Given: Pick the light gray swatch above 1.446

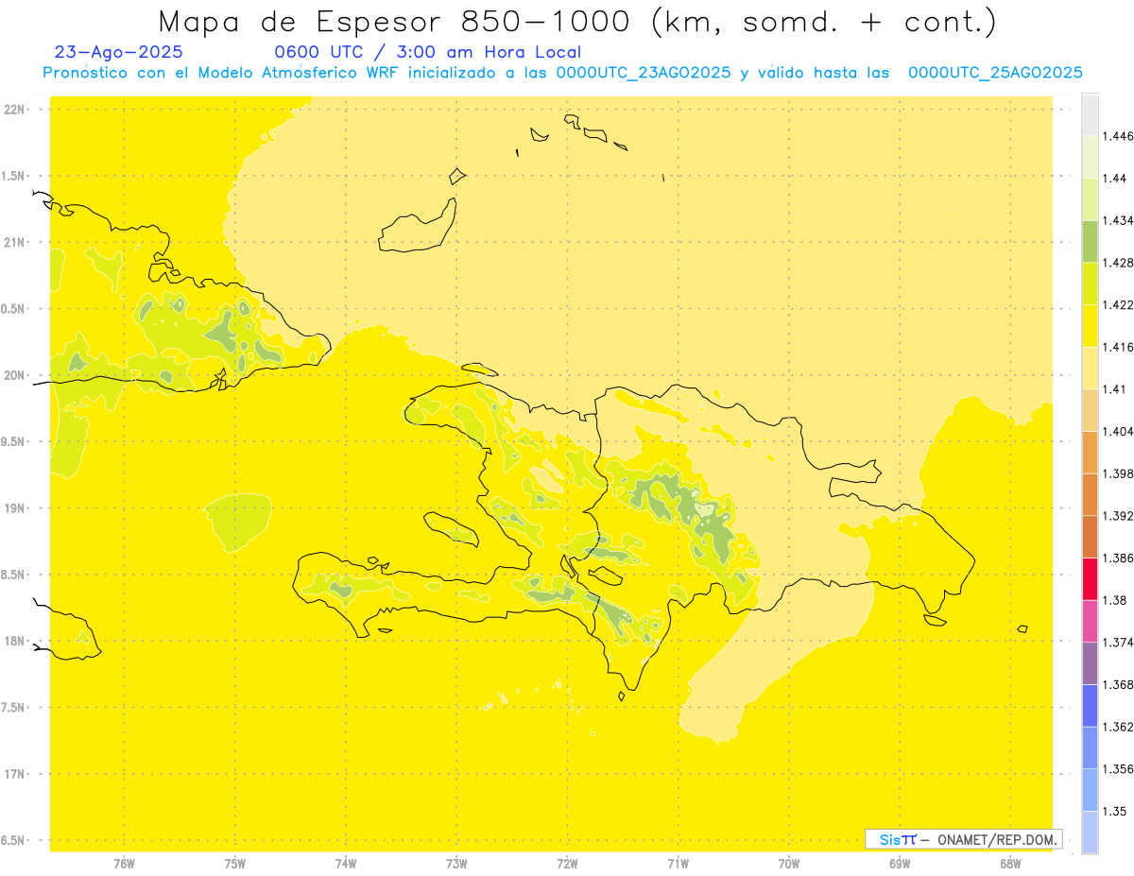Looking at the screenshot, I should click(x=1090, y=114).
